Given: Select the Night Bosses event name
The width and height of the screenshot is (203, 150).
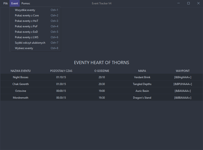Looking at the screenshot, I should (x=21, y=77).
